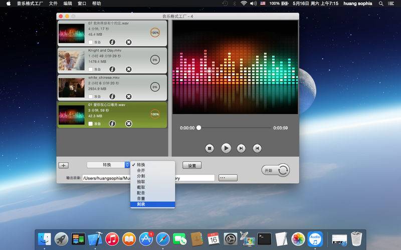
Task: Open the Audio app in the Dock
Action: (x=314, y=239)
